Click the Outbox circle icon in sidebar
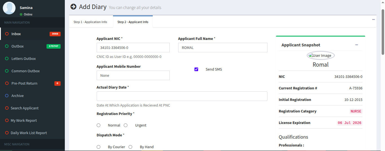This screenshot has height=151, width=385. tap(7, 46)
